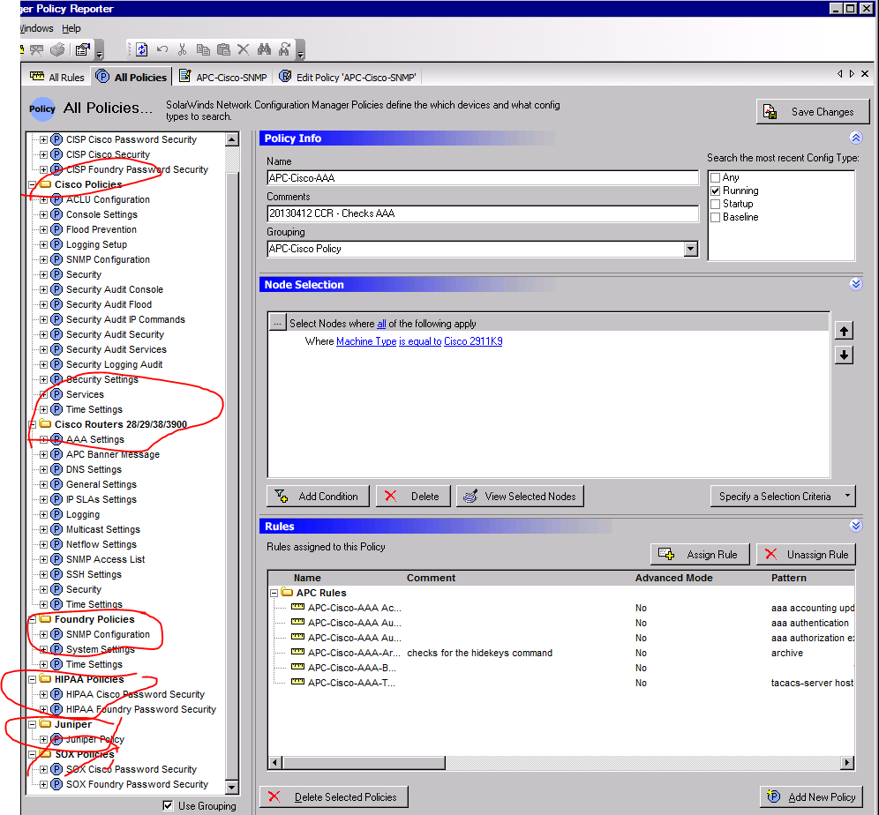Click View Selected Nodes button
Viewport: 879px width, 815px height.
[x=520, y=497]
